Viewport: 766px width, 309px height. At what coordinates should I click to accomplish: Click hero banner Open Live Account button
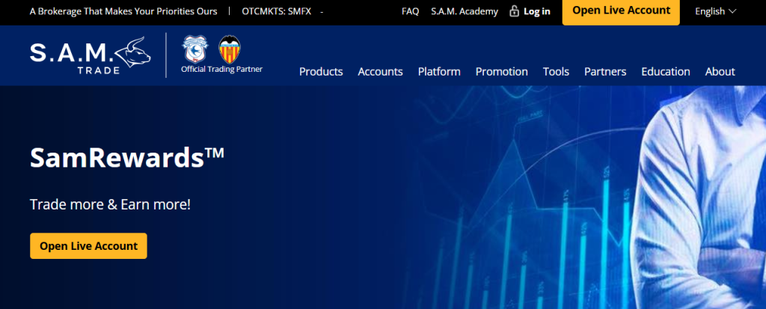[88, 246]
